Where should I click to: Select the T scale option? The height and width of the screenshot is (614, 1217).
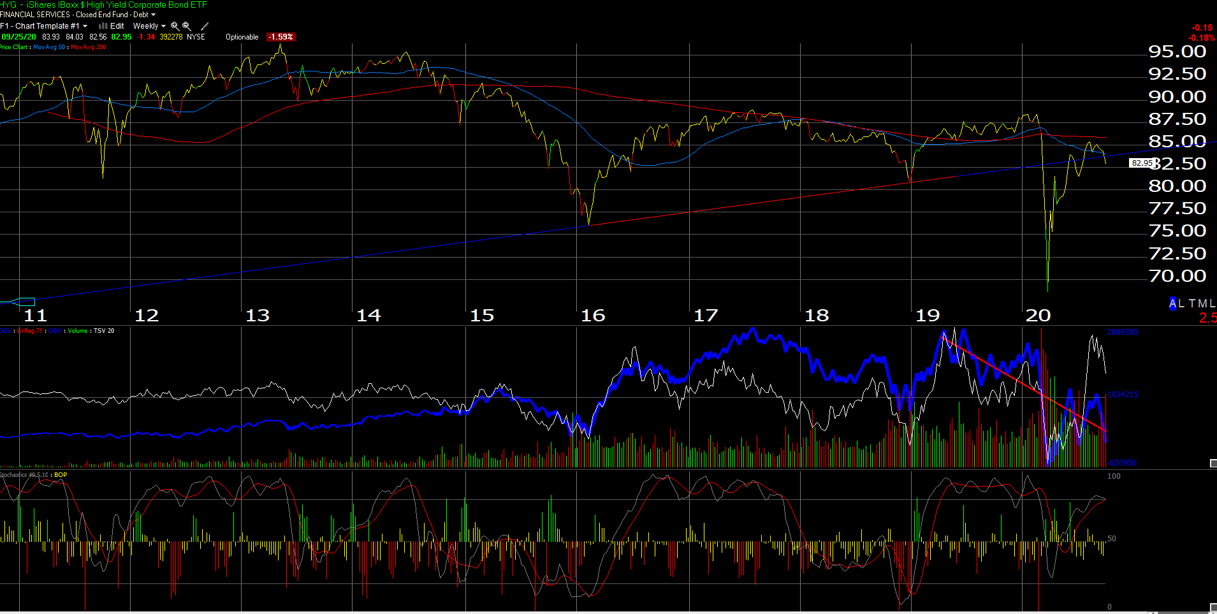click(x=1191, y=304)
